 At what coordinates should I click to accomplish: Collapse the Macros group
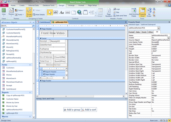click(30, 117)
